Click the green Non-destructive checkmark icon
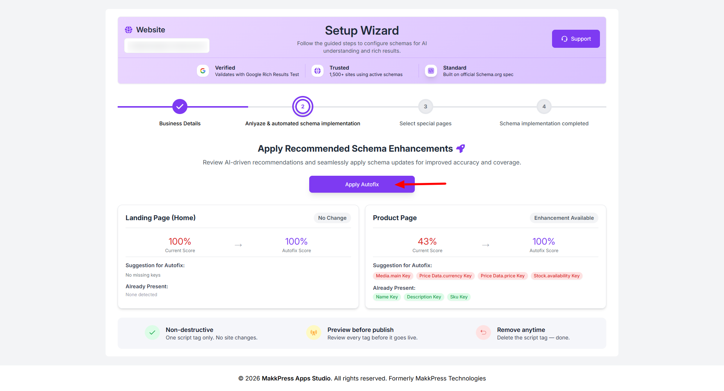Screen dimensions: 724x391 [x=152, y=333]
